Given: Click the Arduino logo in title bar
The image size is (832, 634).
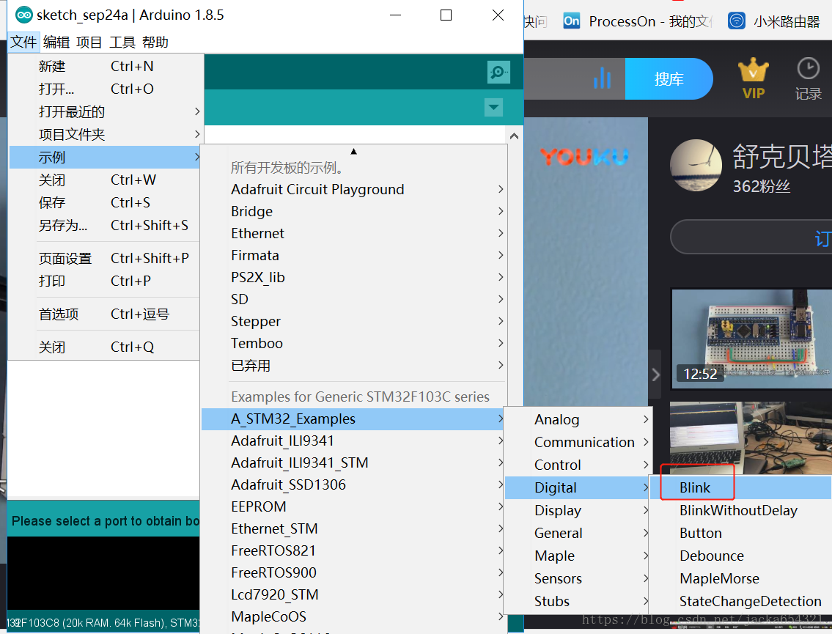Looking at the screenshot, I should coord(24,15).
